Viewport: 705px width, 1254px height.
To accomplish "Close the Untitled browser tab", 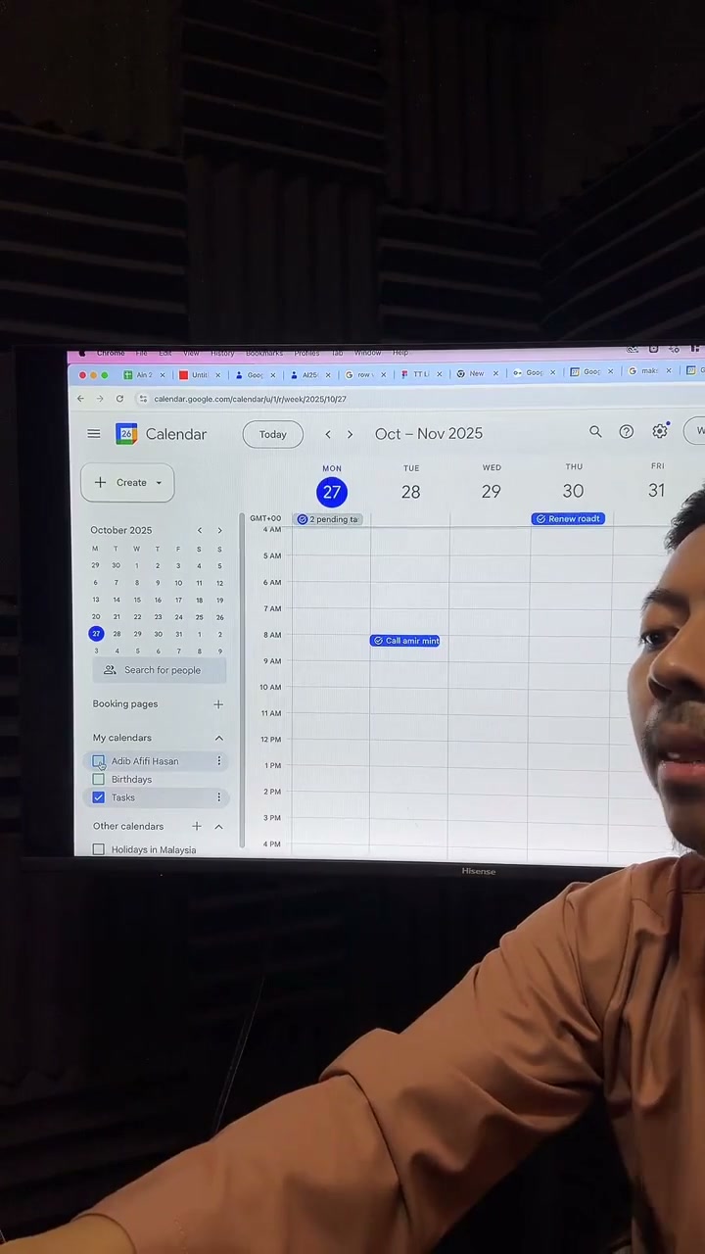I will pyautogui.click(x=217, y=375).
